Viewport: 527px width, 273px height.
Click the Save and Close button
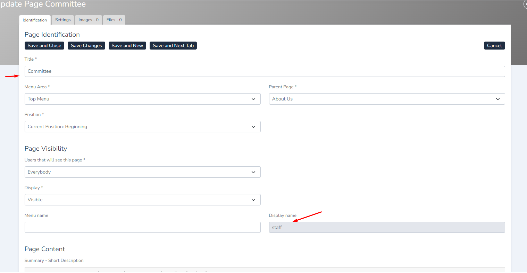(44, 45)
